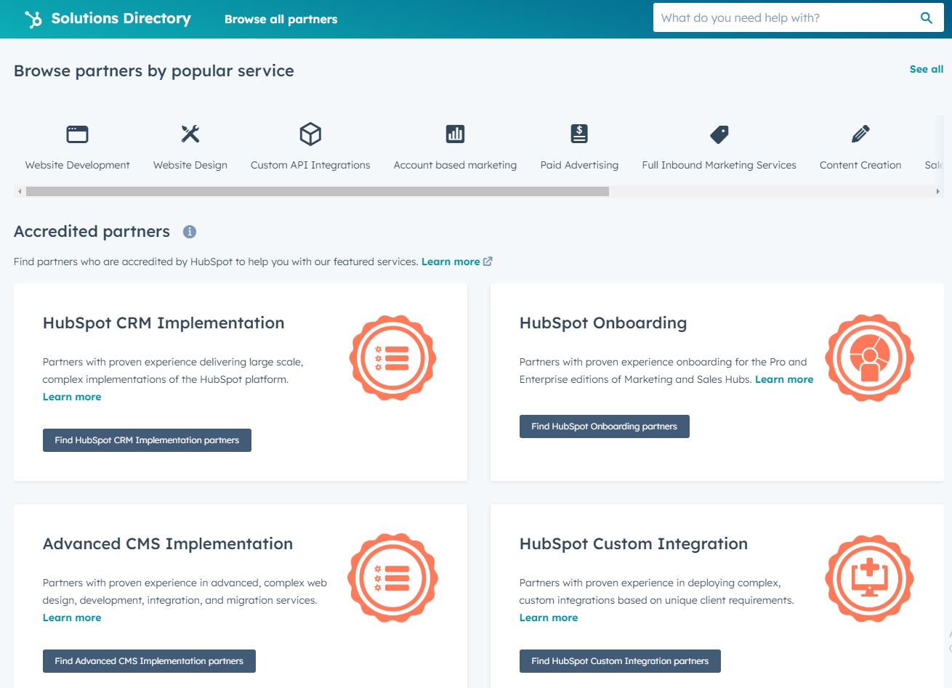952x688 pixels.
Task: Click the Accredited partners heading
Action: point(92,232)
